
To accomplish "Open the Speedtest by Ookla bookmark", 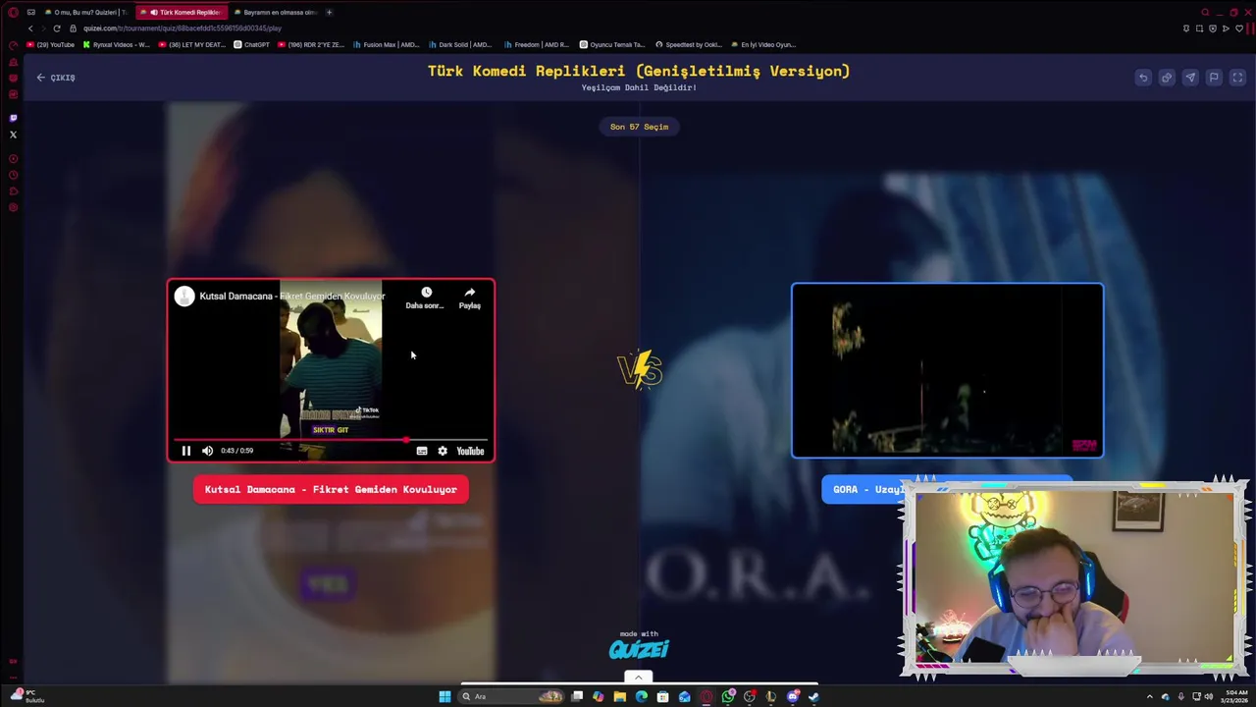I will tap(688, 44).
